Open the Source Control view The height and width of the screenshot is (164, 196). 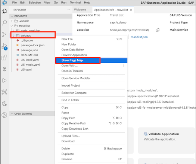coord(4,34)
